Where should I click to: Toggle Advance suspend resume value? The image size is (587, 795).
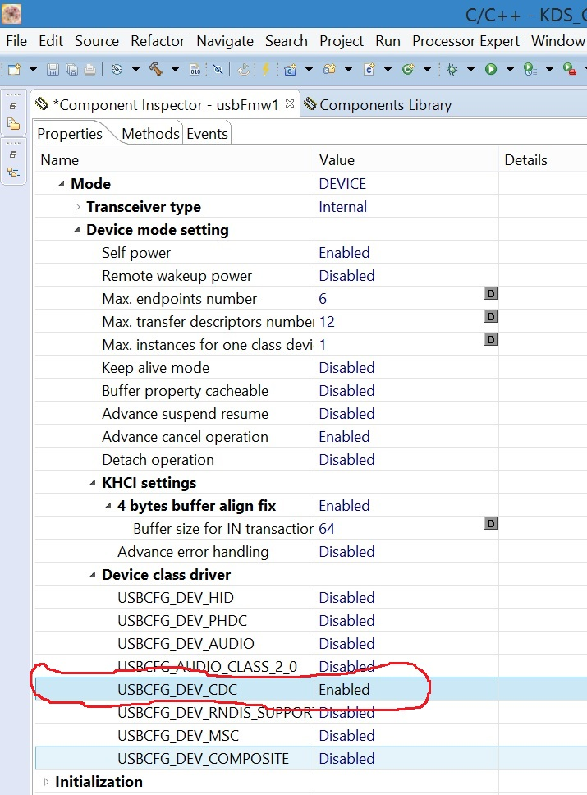tap(346, 413)
